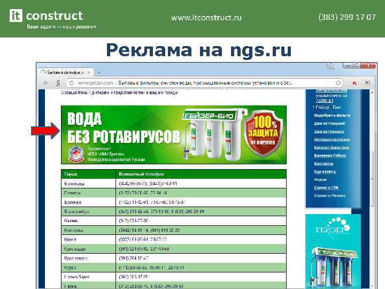Click the Краснодар city cell
385x289 pixels.
pyautogui.click(x=88, y=249)
